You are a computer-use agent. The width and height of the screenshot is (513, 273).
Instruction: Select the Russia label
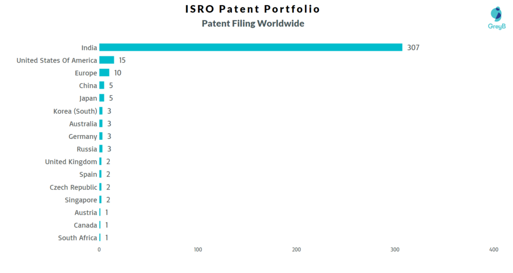pos(87,149)
